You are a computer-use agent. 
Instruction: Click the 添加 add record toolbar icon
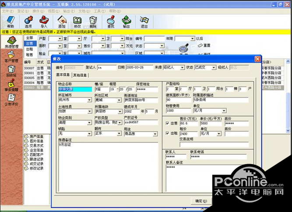click(62, 22)
